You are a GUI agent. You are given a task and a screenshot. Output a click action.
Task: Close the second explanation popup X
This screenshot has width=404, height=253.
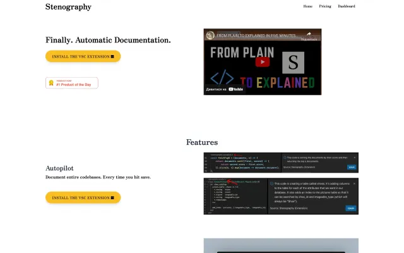tap(354, 183)
